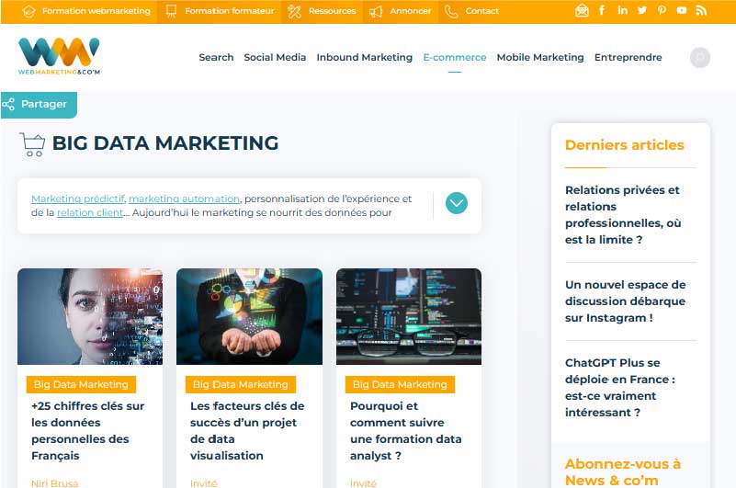Click the shopping cart icon beside Big Data Marketing title
The height and width of the screenshot is (488, 736).
point(32,144)
